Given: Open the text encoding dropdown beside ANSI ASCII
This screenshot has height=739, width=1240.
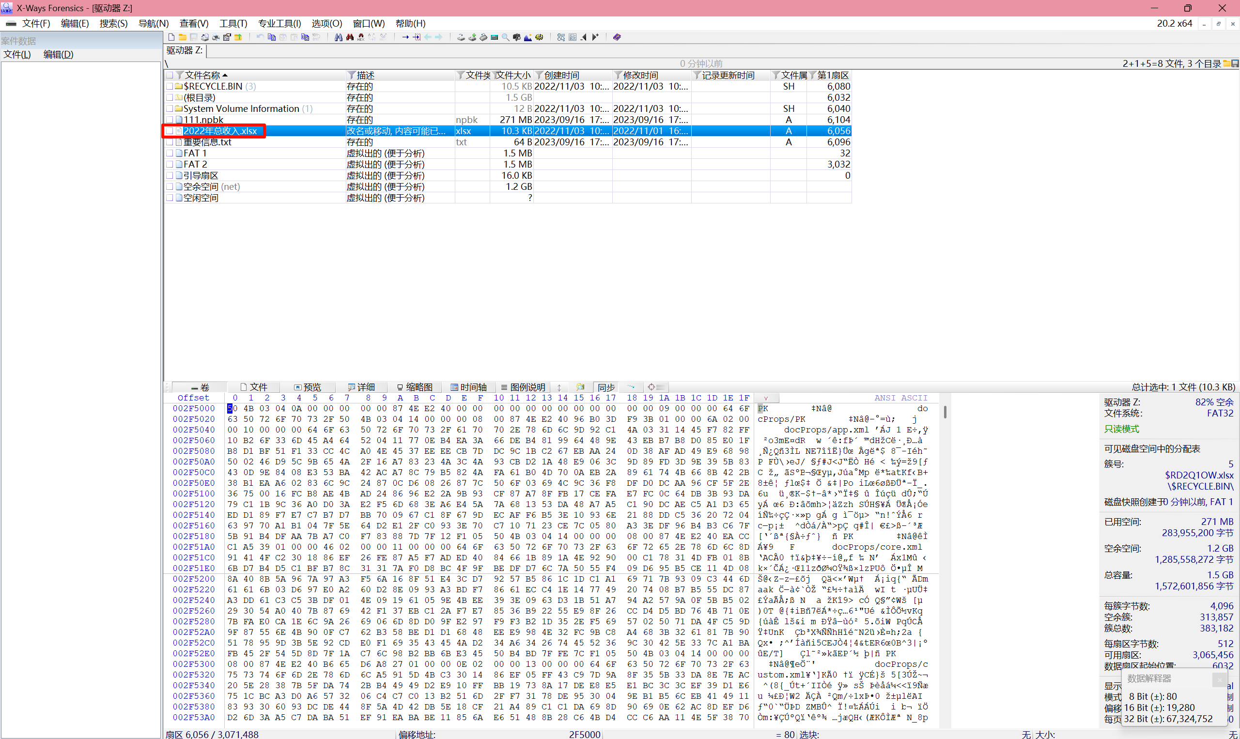Looking at the screenshot, I should pos(766,398).
